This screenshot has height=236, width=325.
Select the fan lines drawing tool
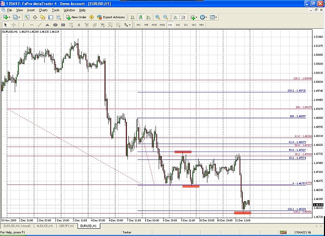pyautogui.click(x=102, y=25)
